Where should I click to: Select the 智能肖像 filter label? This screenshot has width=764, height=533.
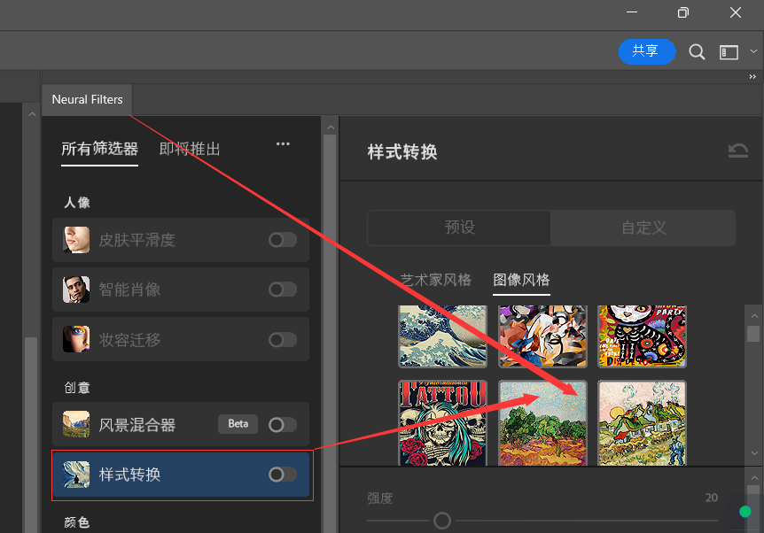point(129,290)
